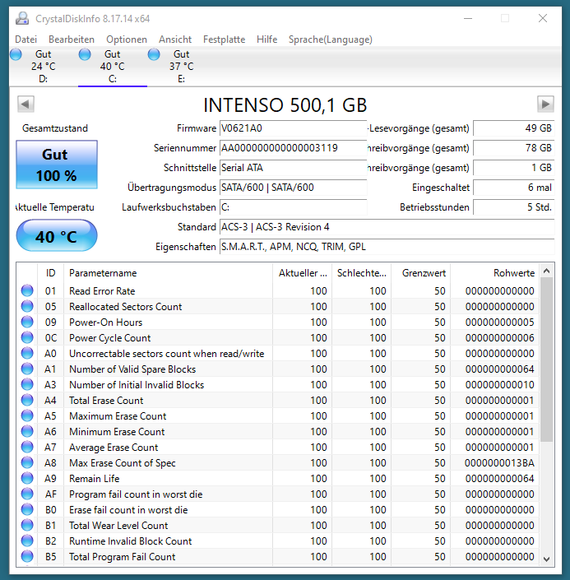Click status orb for Power Cycle Count
This screenshot has height=580, width=570.
[27, 338]
